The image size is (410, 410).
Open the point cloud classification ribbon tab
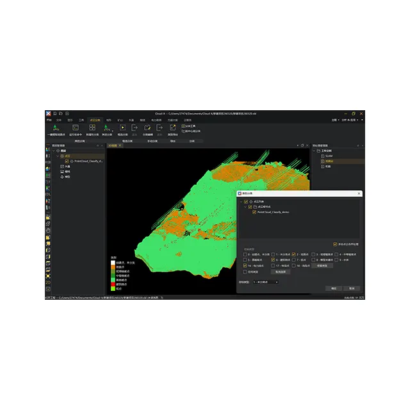coord(95,120)
